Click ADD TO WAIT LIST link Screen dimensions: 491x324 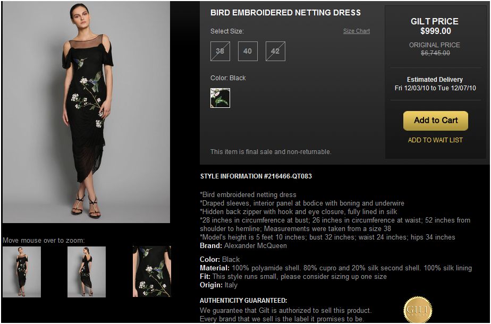(x=435, y=140)
